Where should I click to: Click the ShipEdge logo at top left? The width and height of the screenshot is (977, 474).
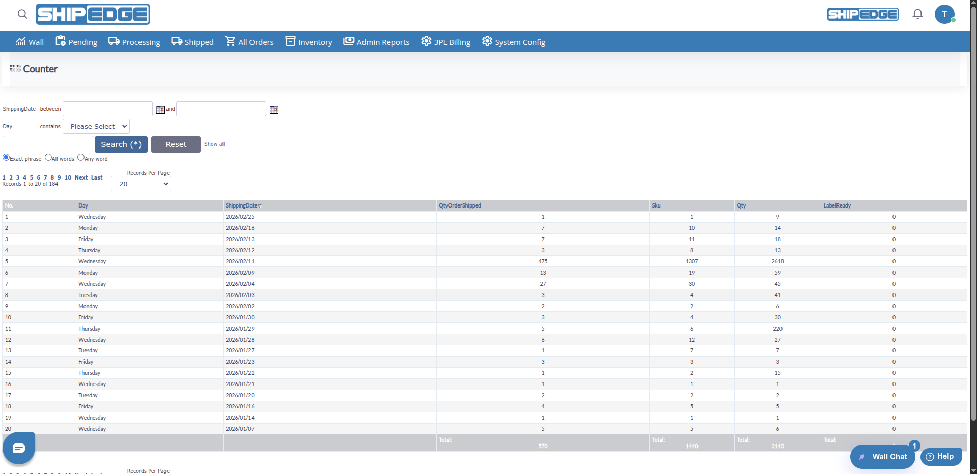click(x=93, y=14)
